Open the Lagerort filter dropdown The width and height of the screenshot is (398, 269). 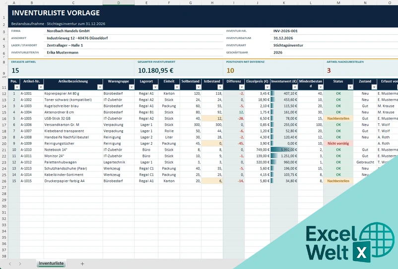[155, 87]
